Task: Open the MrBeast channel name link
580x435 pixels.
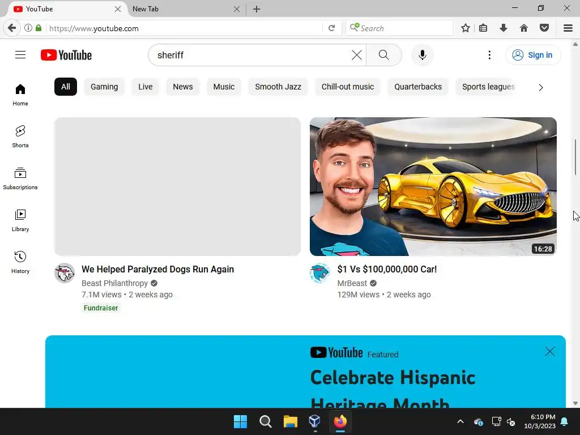Action: [352, 283]
